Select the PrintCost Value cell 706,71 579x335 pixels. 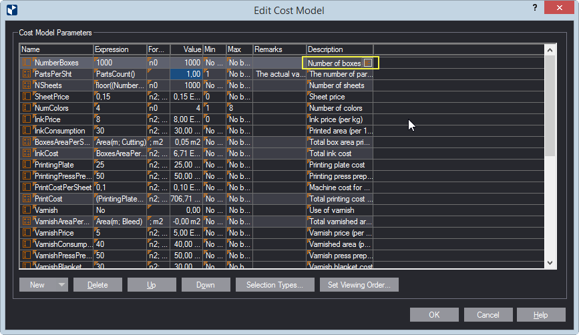(x=186, y=199)
